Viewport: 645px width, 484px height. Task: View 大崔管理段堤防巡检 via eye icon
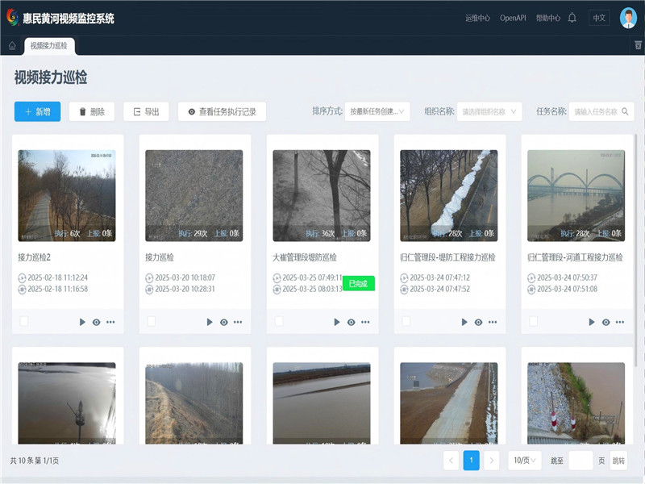point(351,322)
